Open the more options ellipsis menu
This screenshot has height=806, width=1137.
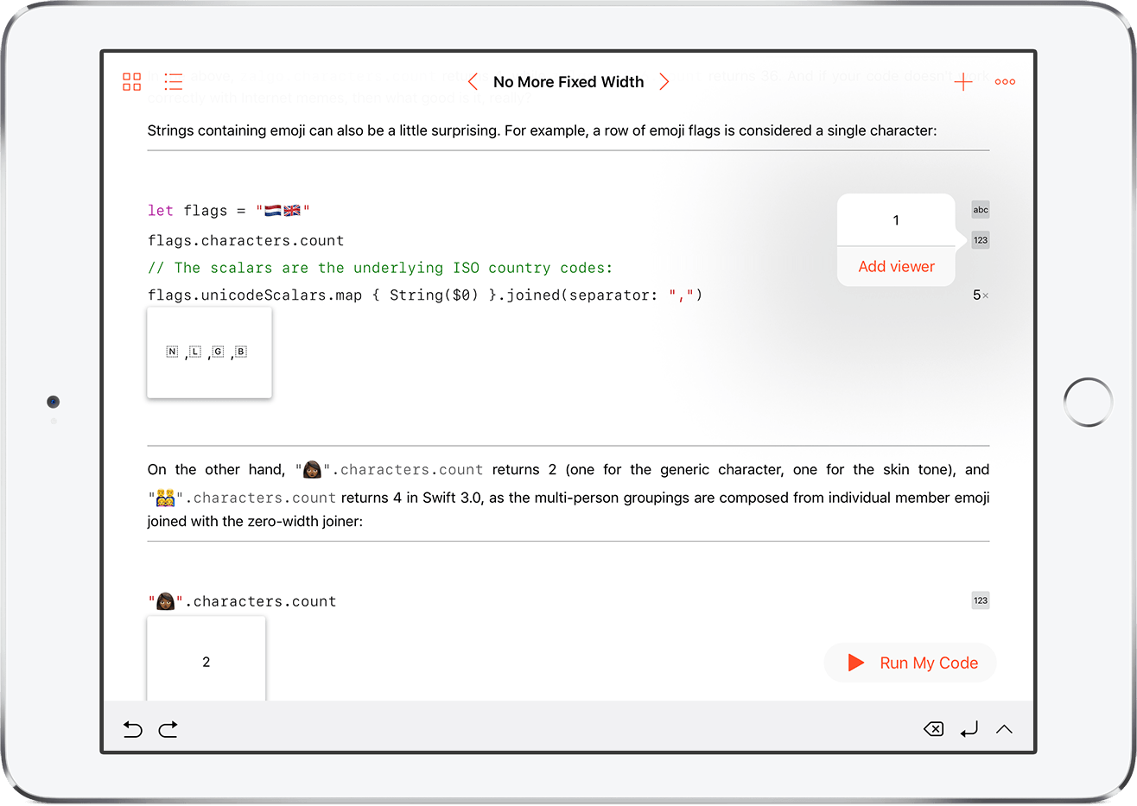(x=1005, y=82)
